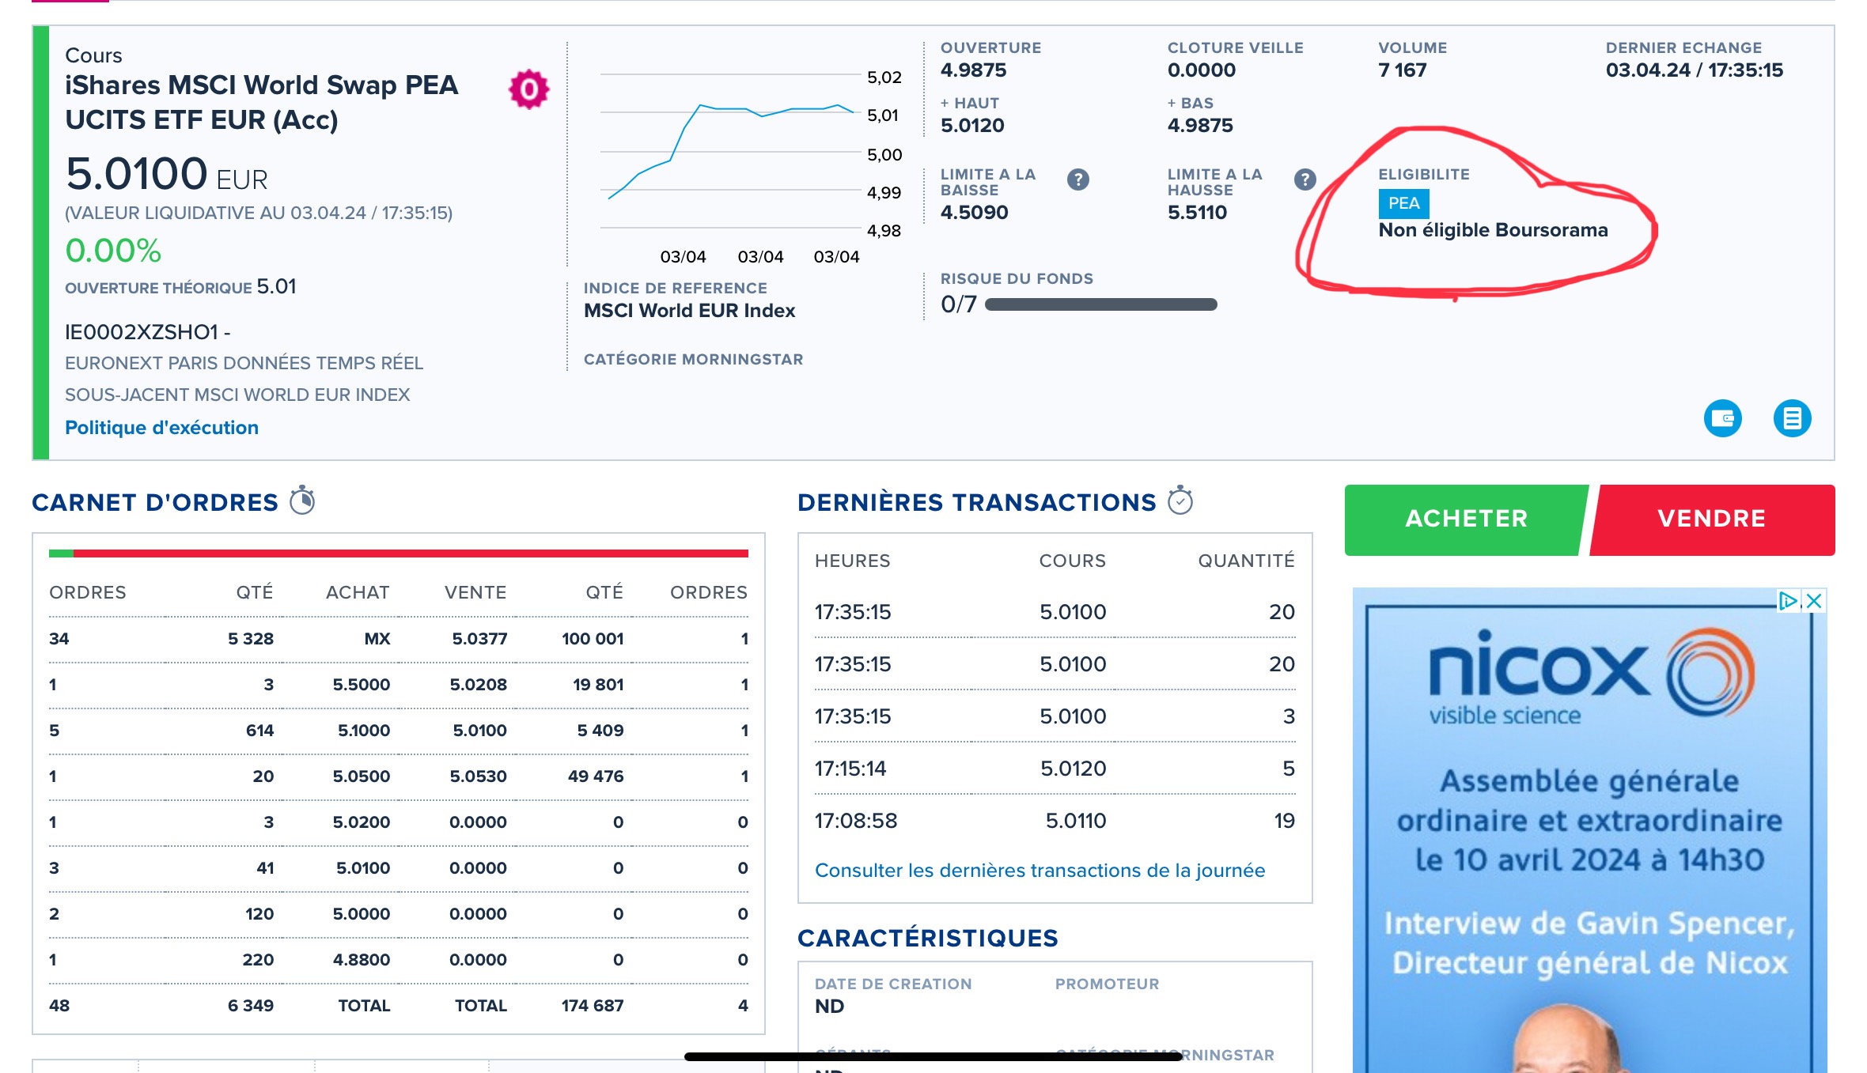Screen dimensions: 1867x1073
Task: Click the order book buy/sell ratio bar
Action: point(399,554)
